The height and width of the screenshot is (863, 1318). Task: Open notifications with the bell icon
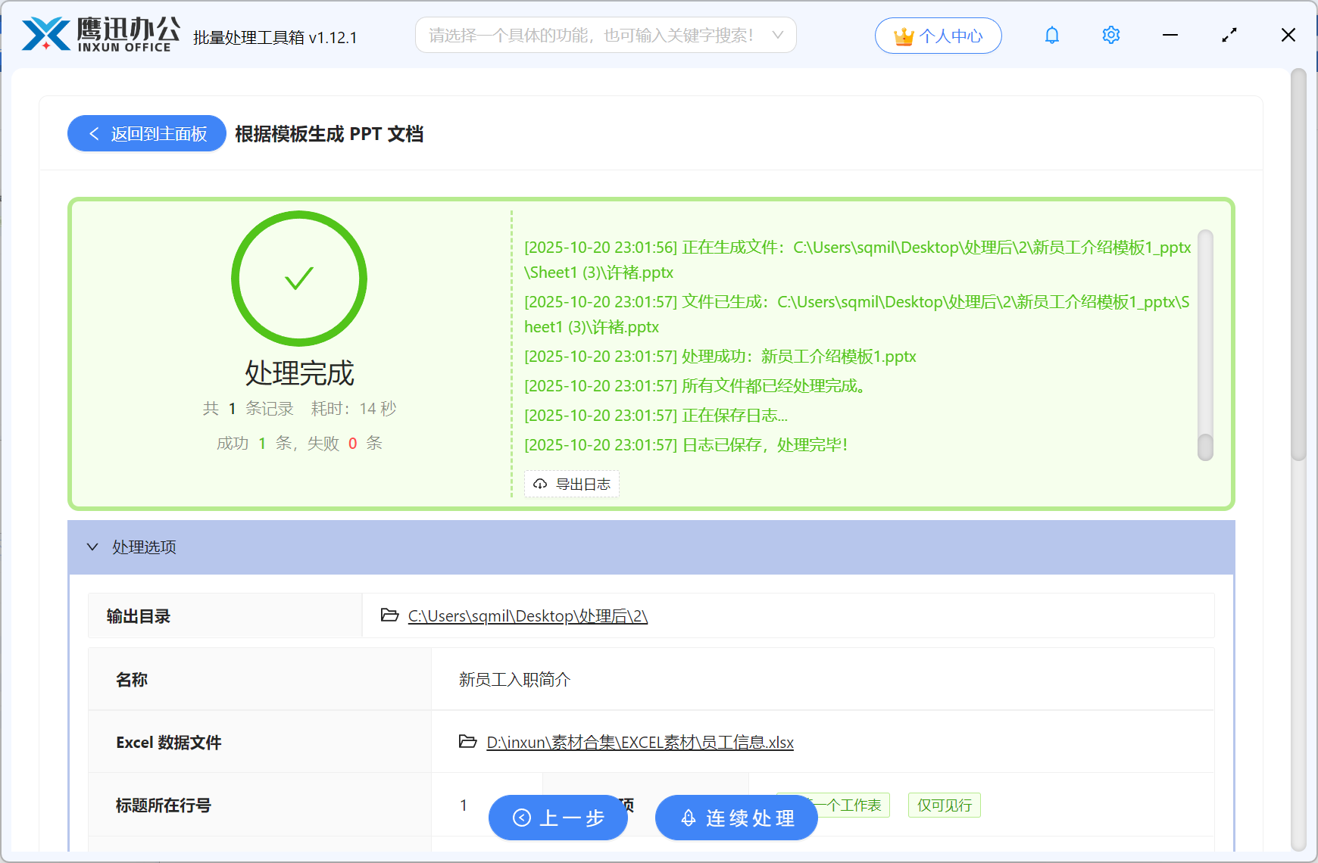[1051, 34]
